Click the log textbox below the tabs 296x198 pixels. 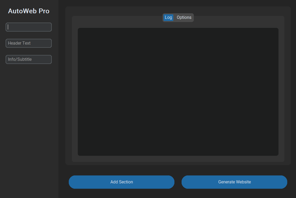[178, 92]
